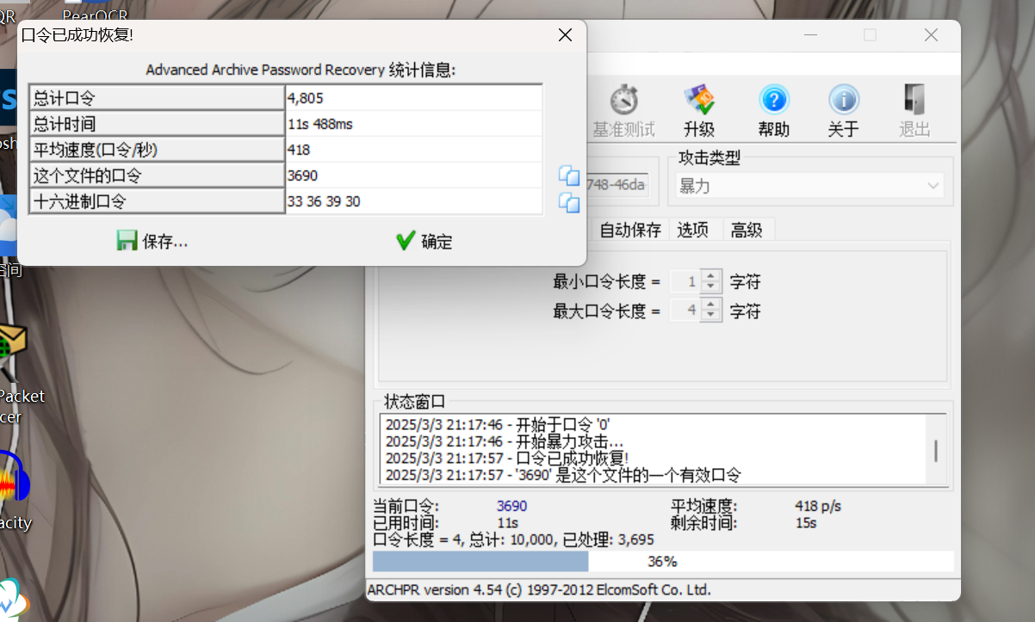Close the 口令已成功恢复 dialog
Viewport: 1035px width, 622px height.
click(565, 35)
